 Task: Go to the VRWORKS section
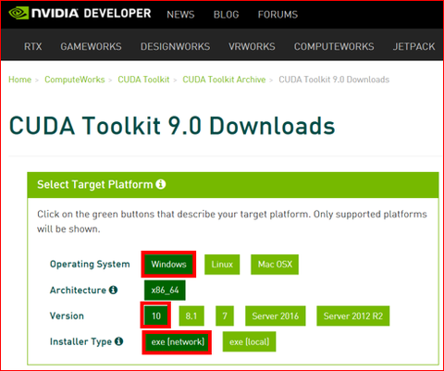pos(252,46)
